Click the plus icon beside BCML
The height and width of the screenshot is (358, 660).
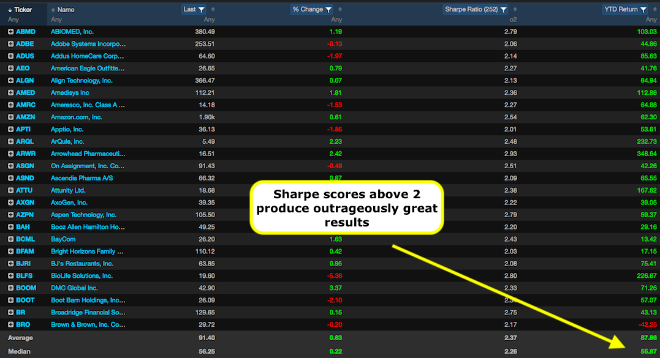pyautogui.click(x=10, y=239)
